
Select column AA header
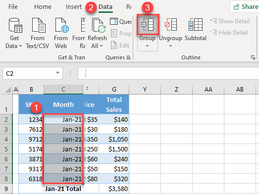pyautogui.click(x=208, y=89)
